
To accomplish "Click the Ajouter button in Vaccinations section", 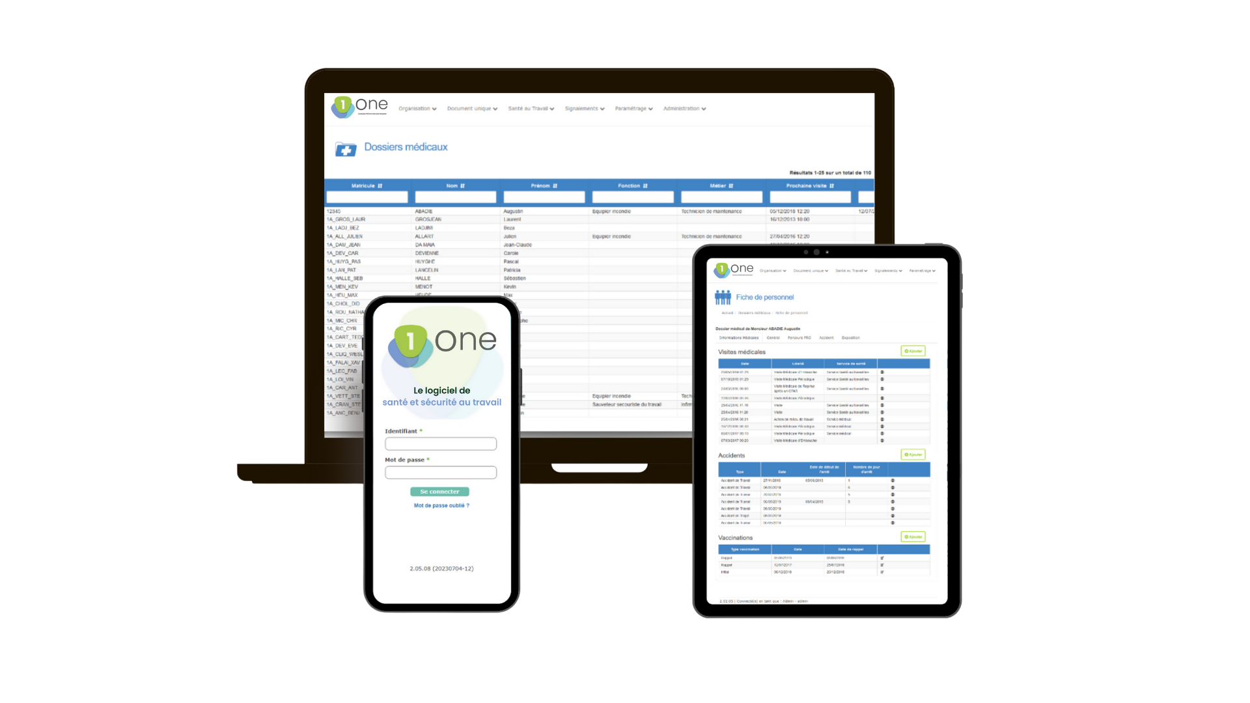I will coord(911,536).
